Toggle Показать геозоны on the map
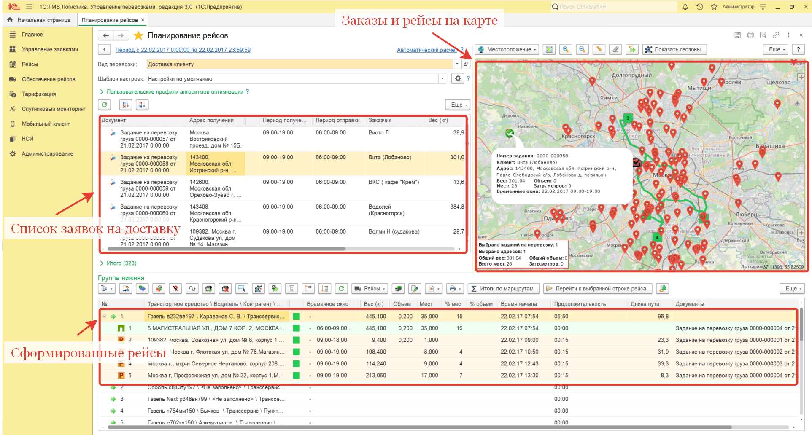812x435 pixels. point(674,50)
